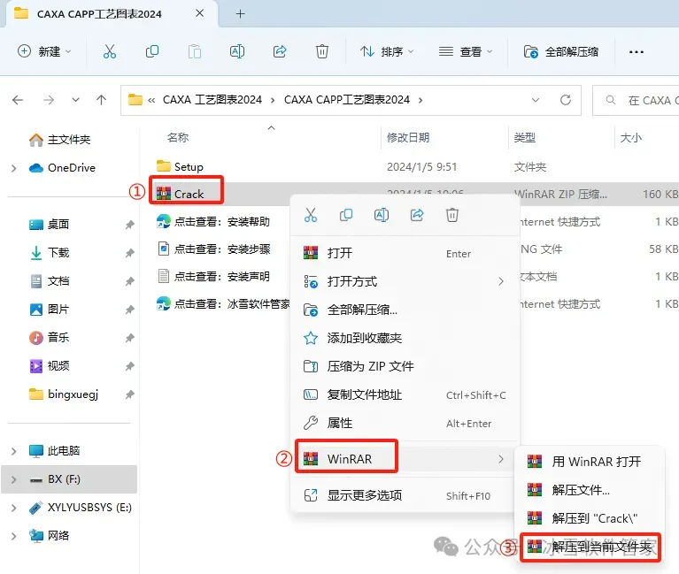Open the WinRAR submenu entry
The image size is (679, 574).
click(x=405, y=459)
